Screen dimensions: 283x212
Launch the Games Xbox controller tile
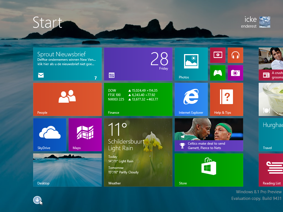pyautogui.click(x=218, y=73)
